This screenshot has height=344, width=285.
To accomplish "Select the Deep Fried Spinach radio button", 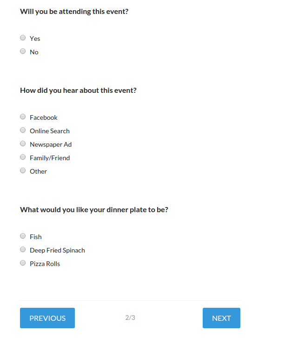I will tap(23, 250).
